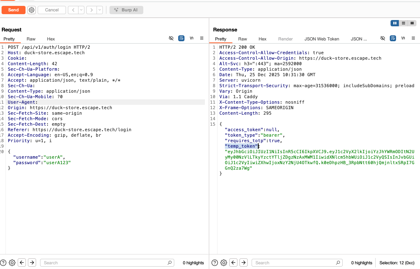Toggle \n line-ending display in the Request editor

click(x=192, y=38)
